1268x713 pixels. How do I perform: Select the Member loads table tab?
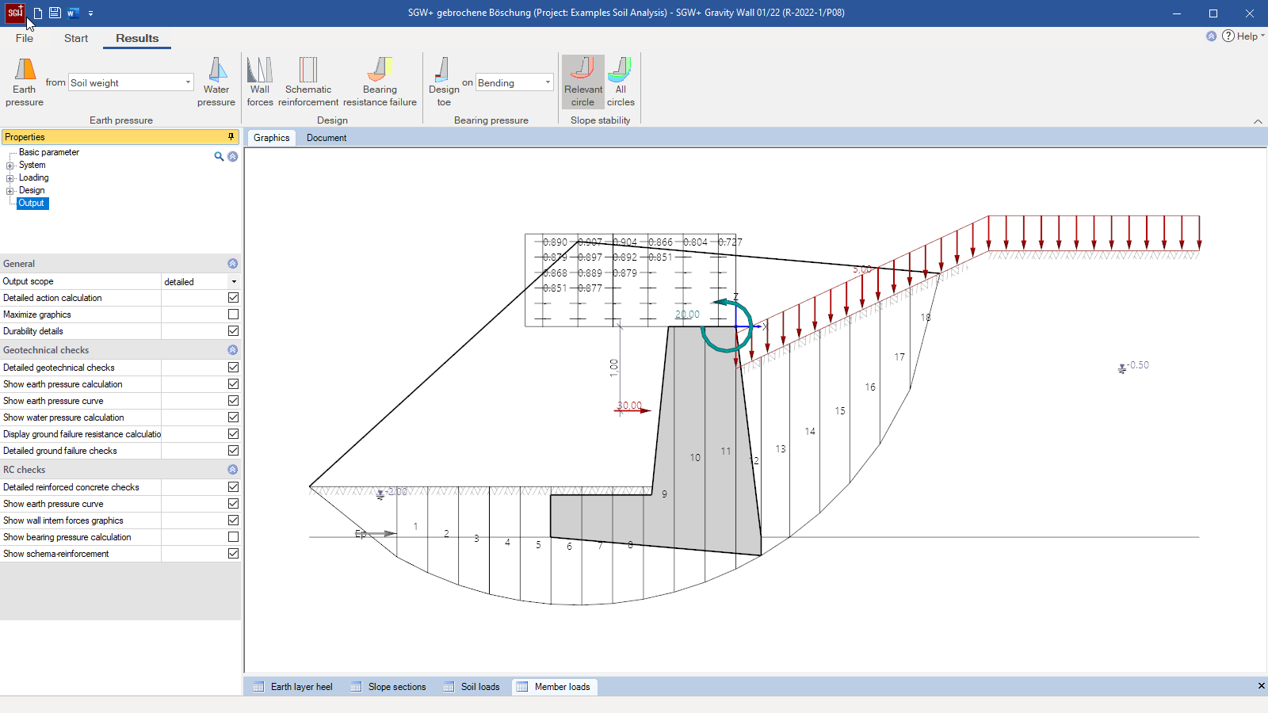tap(553, 687)
